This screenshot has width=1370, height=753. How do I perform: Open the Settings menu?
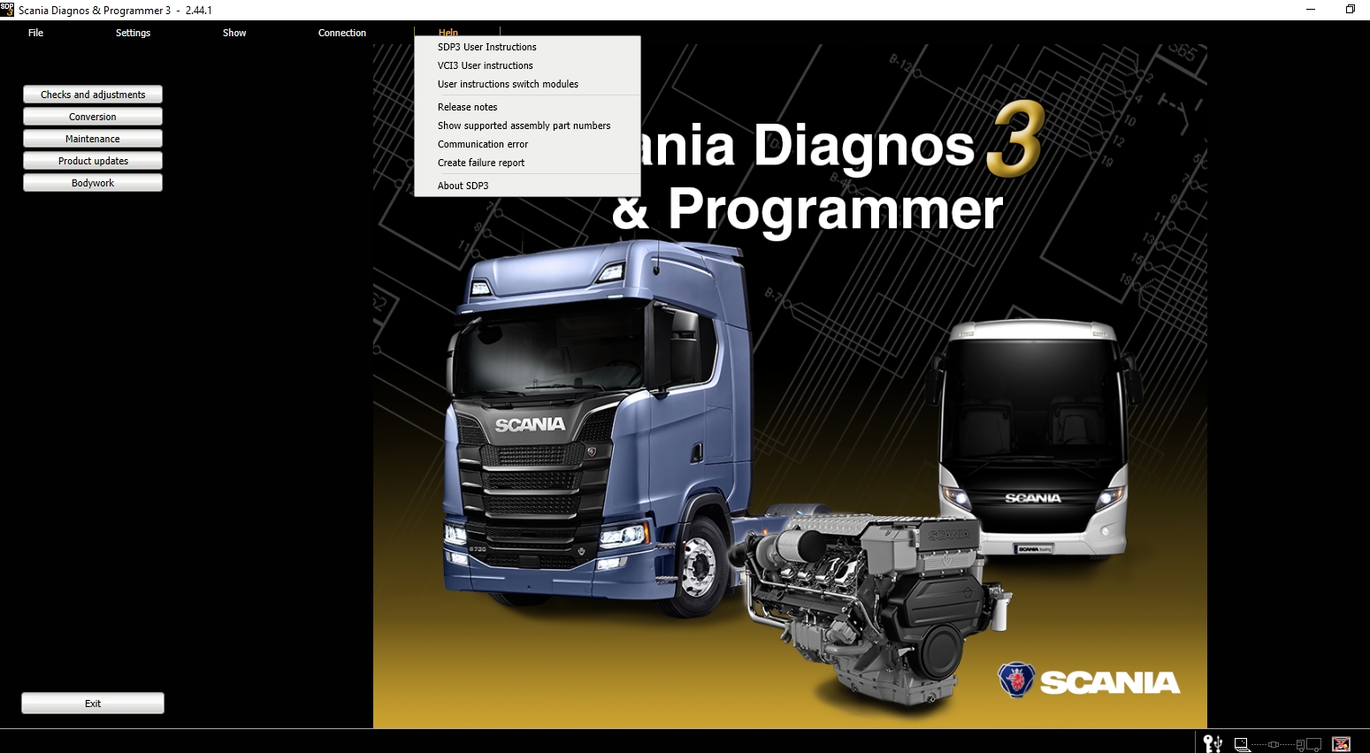pyautogui.click(x=133, y=33)
